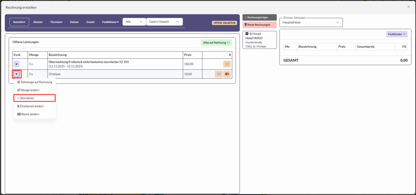Add a new Rechnungsträger

[260, 17]
